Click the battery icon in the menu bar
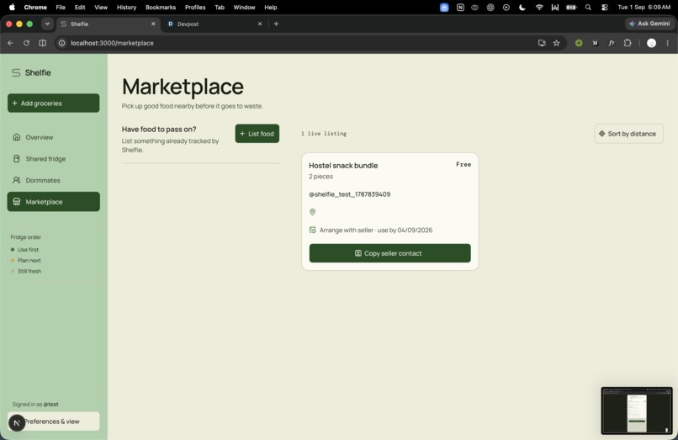Screen dimensions: 678x440 click(571, 7)
